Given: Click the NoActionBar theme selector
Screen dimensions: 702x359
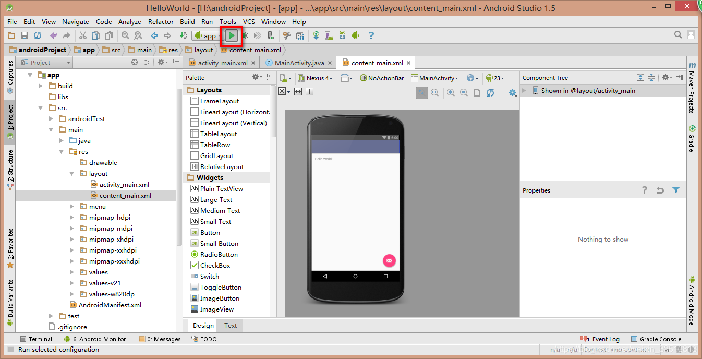Looking at the screenshot, I should 381,78.
